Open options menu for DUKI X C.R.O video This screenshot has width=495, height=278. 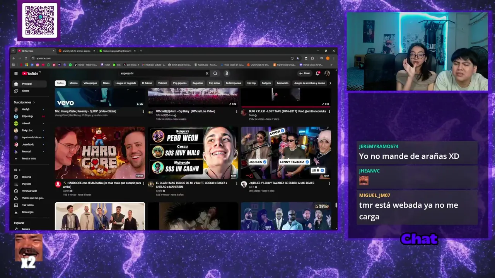329,112
